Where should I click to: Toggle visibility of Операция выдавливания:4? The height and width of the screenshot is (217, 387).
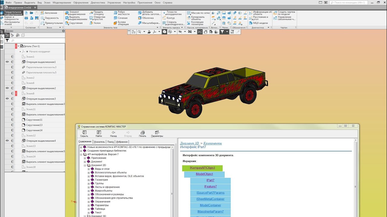coord(7,141)
